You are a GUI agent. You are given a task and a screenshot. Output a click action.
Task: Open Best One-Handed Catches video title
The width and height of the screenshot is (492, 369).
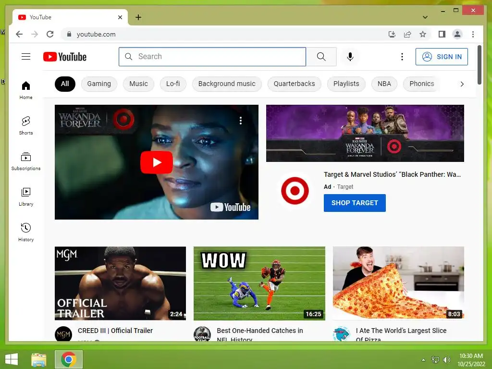pos(260,334)
